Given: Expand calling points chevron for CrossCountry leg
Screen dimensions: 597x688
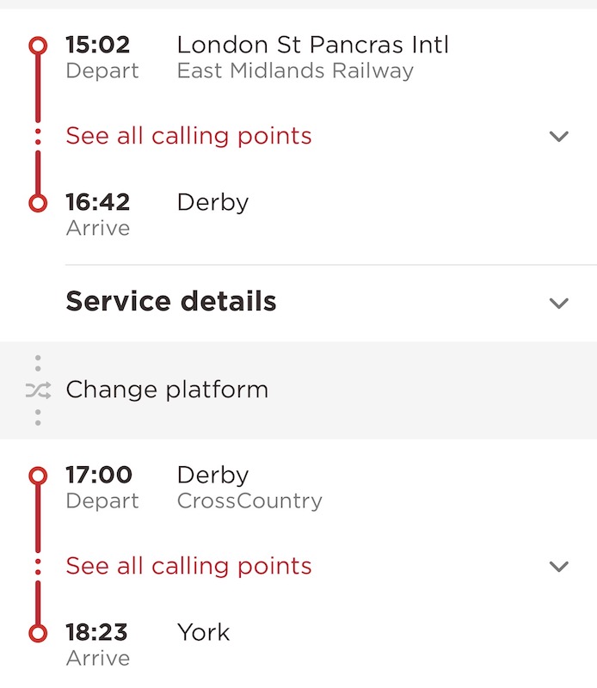Looking at the screenshot, I should (x=559, y=566).
